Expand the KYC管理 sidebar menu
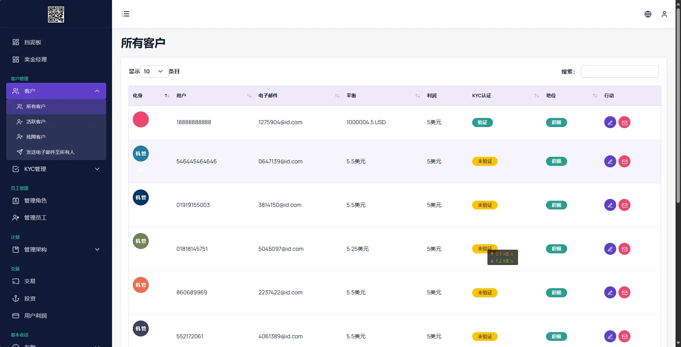The width and height of the screenshot is (681, 347). 56,169
